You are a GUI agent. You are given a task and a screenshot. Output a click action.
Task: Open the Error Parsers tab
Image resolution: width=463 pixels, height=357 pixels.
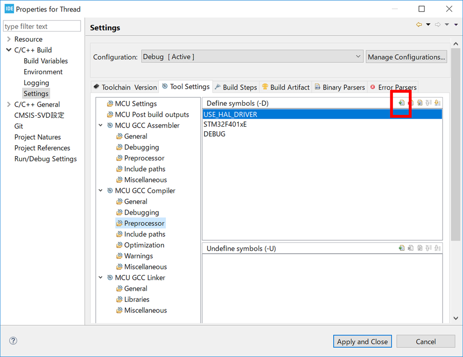coord(393,87)
